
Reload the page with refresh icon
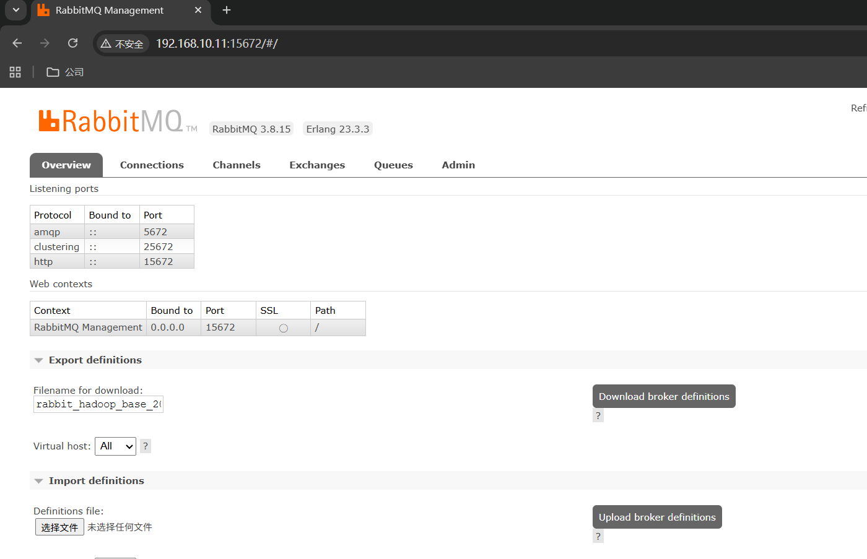tap(72, 43)
